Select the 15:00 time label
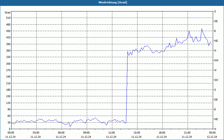The height and width of the screenshot is (140, 224). click(x=137, y=132)
